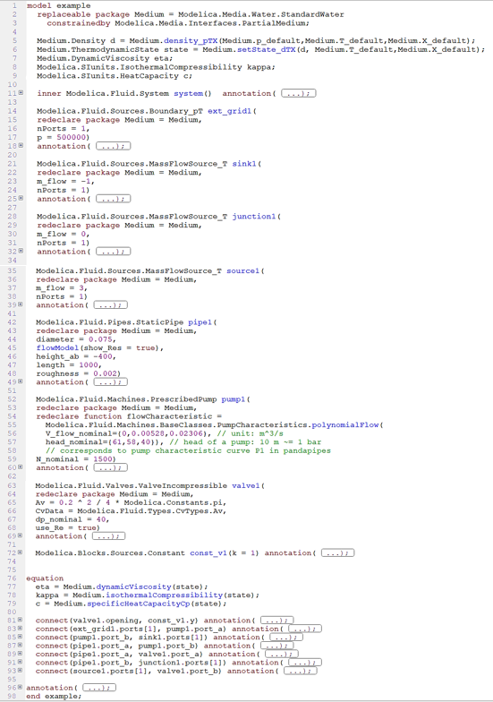The width and height of the screenshot is (493, 702).
Task: Click the system annotation ellipsis box on line 11
Action: 299,93
